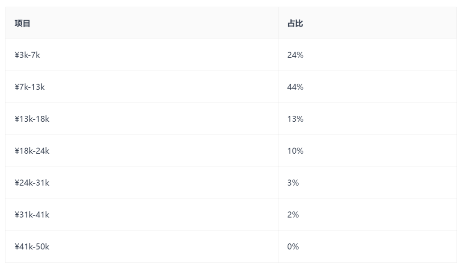Image resolution: width=462 pixels, height=266 pixels.
Task: Click the ¥ symbol in ¥3k-7k
Action: pos(17,55)
